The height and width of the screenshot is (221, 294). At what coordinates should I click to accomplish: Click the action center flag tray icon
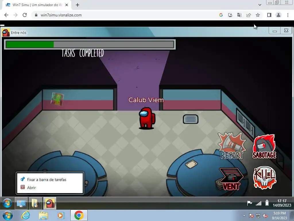pyautogui.click(x=249, y=203)
